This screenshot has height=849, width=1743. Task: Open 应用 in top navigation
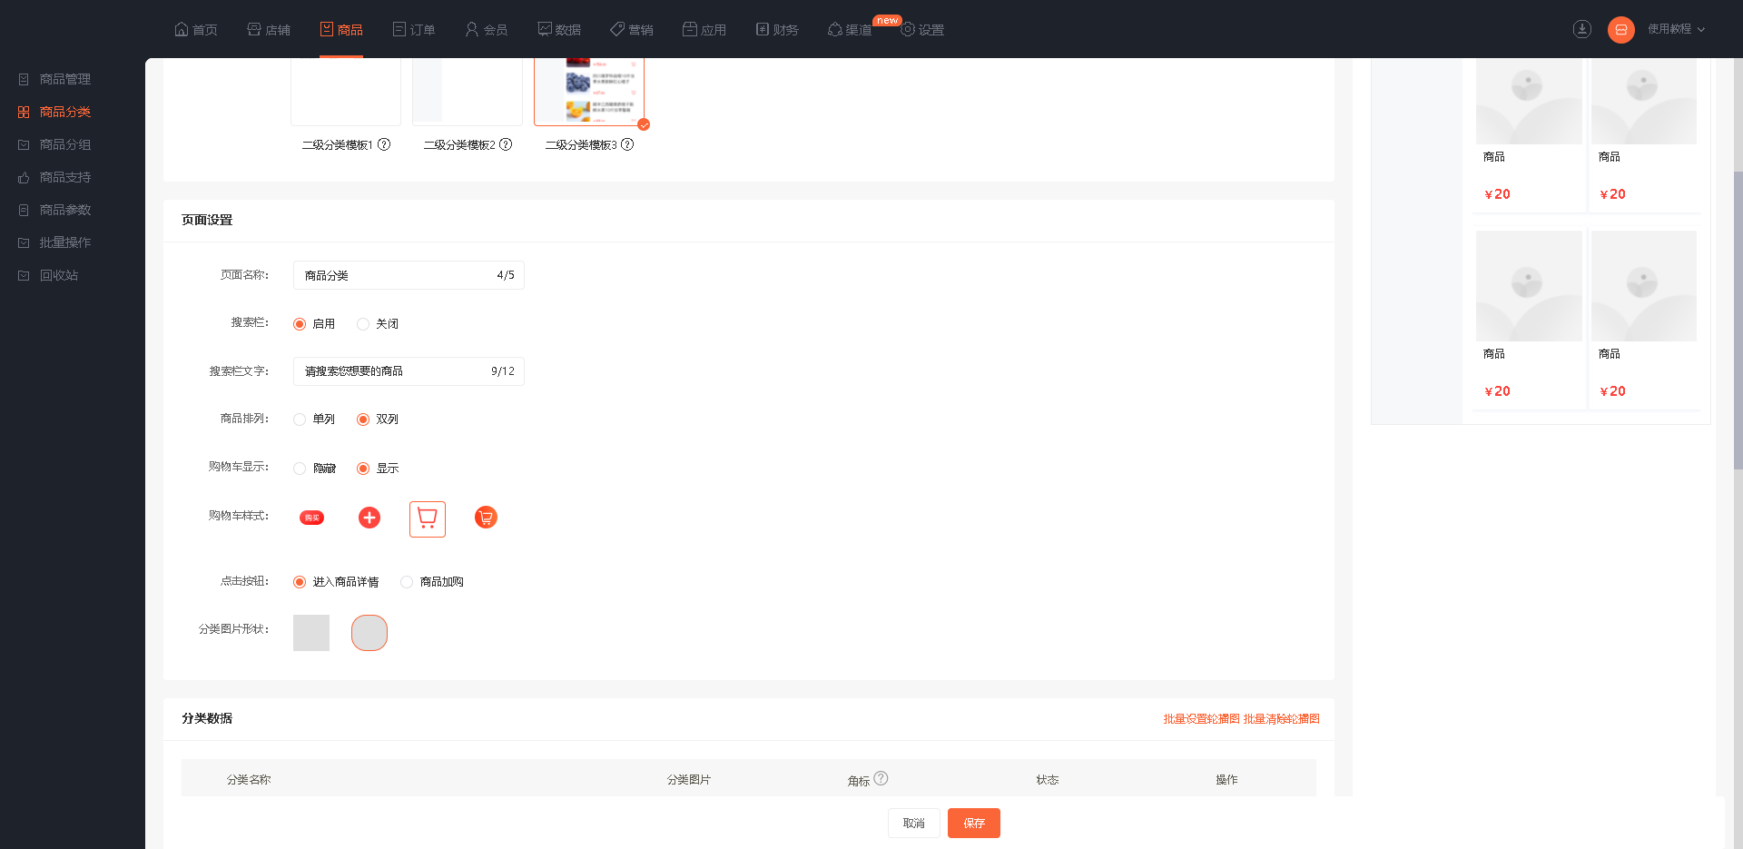point(704,30)
